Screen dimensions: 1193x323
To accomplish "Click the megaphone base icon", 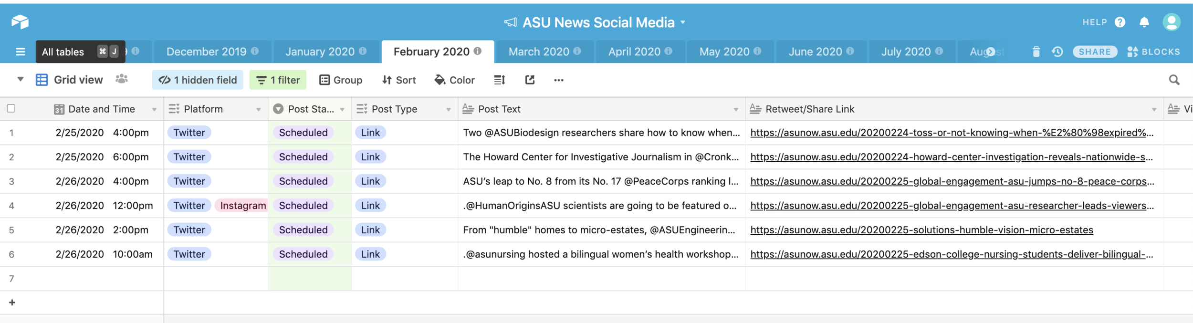I will tap(511, 22).
